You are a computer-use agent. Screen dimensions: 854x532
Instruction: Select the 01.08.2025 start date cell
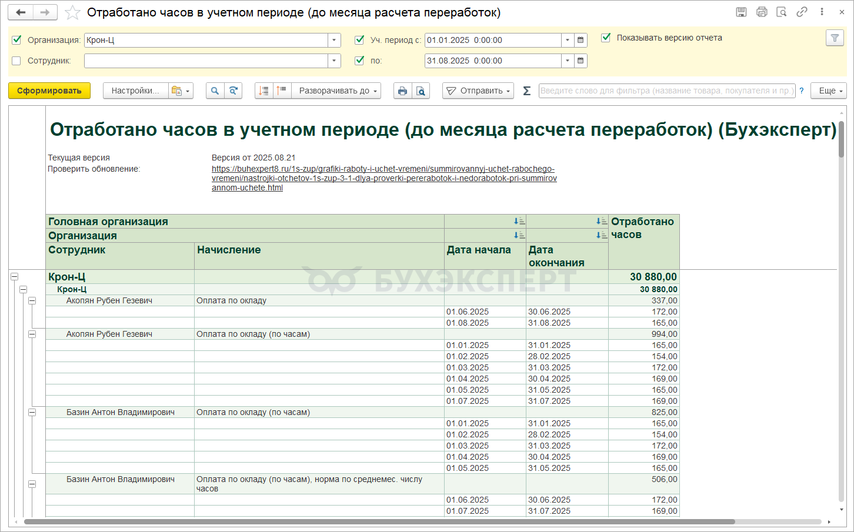coord(485,323)
